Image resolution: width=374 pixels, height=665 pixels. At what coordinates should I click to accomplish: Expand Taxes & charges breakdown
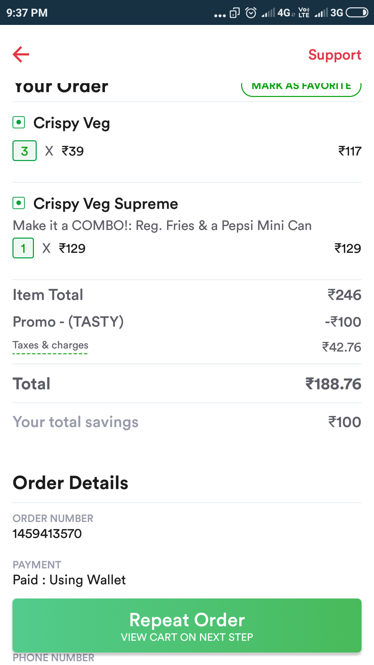51,345
